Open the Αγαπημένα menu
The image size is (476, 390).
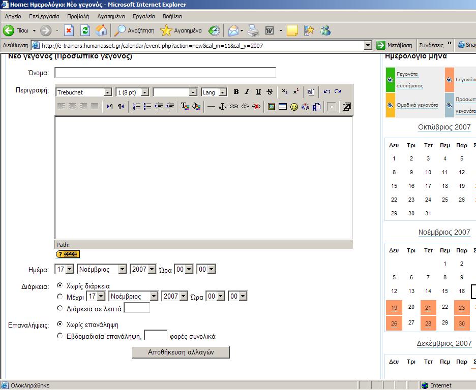tap(111, 16)
